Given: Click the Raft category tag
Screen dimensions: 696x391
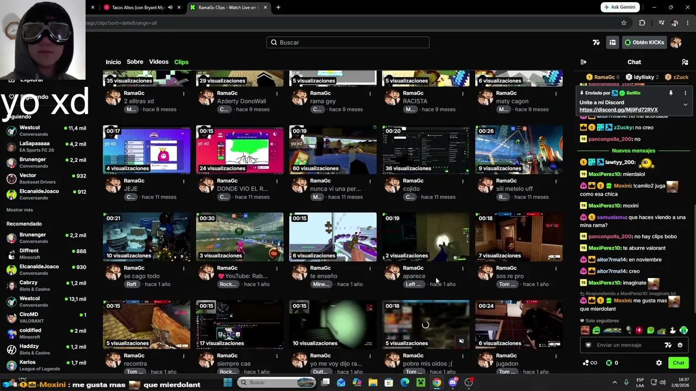Looking at the screenshot, I should coord(132,284).
